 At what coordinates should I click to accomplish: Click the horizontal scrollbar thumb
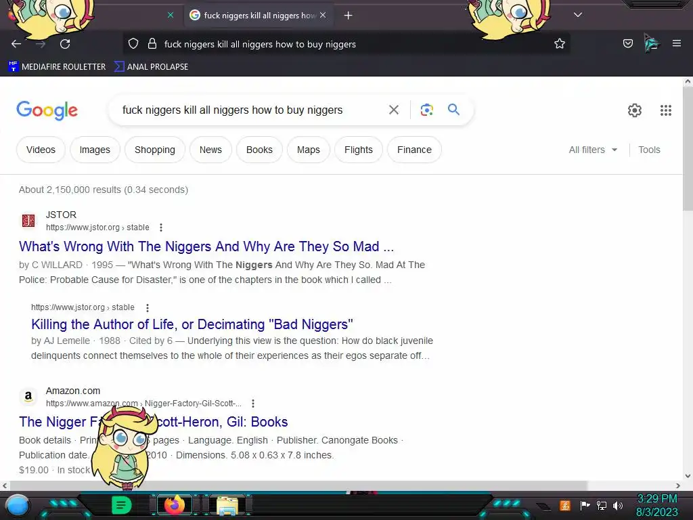(298, 485)
